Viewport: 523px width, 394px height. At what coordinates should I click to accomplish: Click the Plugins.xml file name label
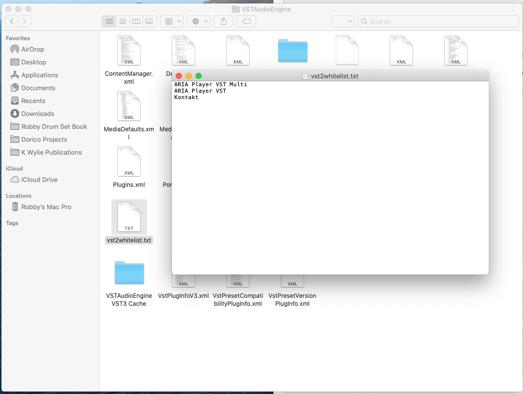click(x=129, y=185)
